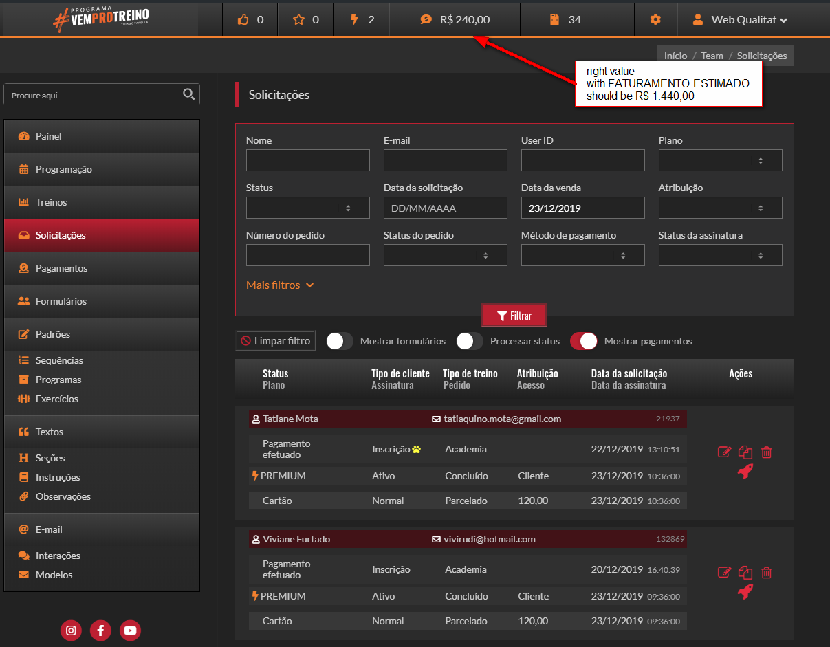The width and height of the screenshot is (830, 647).
Task: Open the Plano dropdown filter
Action: coord(720,160)
